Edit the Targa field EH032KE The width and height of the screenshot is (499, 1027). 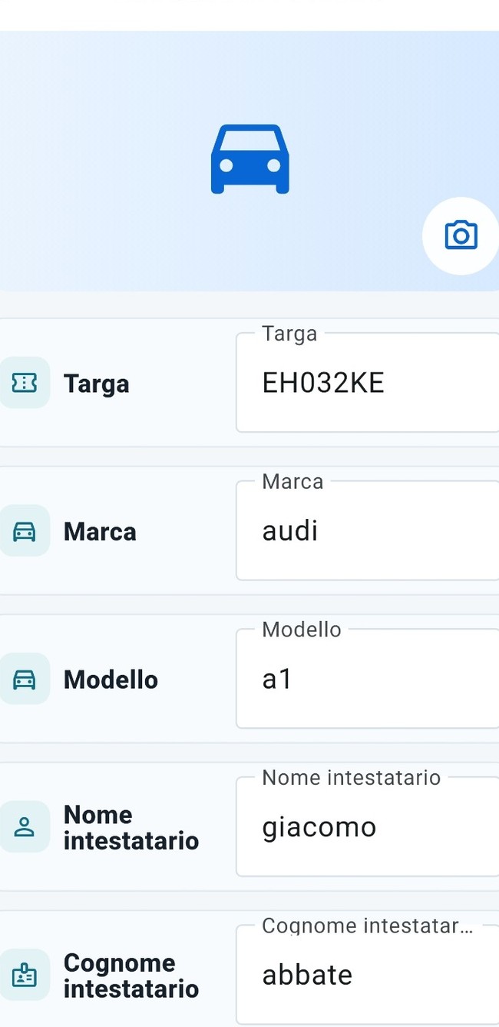[368, 382]
